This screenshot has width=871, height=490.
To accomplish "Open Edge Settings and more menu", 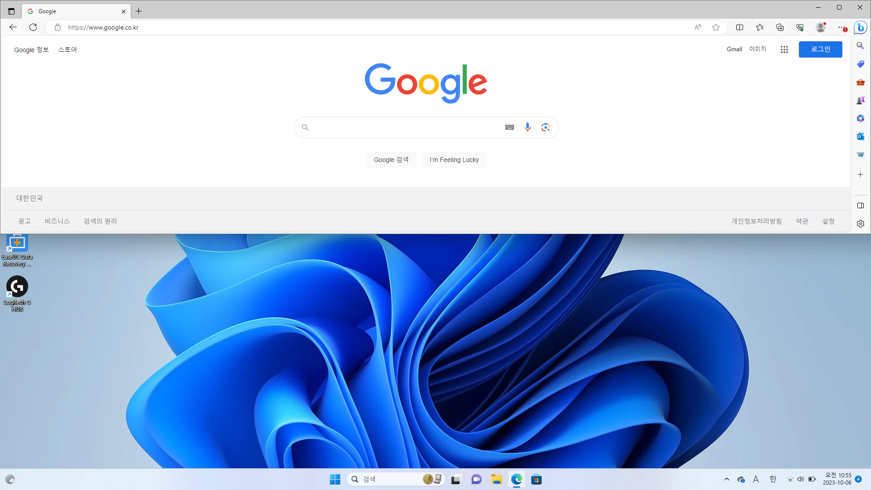I will pyautogui.click(x=842, y=27).
